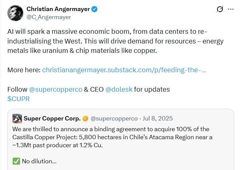Open the christianangermayer.substack.com link

[x=124, y=71]
